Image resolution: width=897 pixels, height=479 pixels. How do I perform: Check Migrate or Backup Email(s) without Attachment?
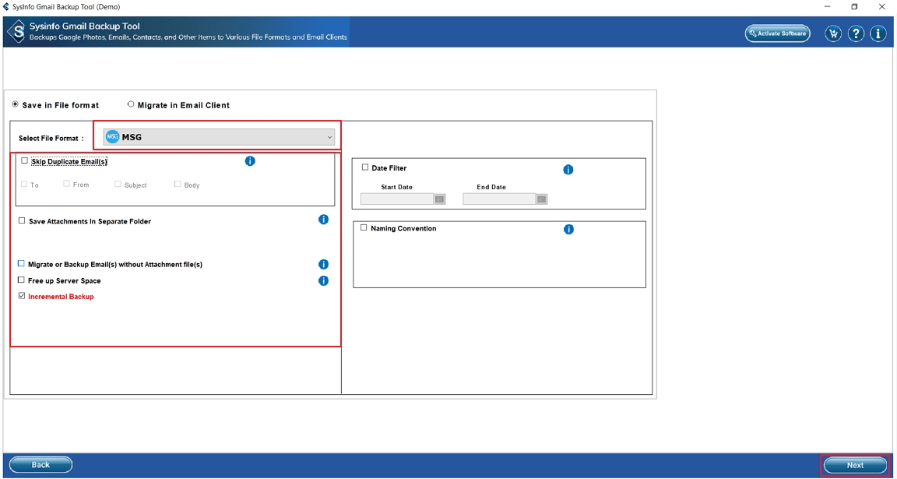pos(21,264)
